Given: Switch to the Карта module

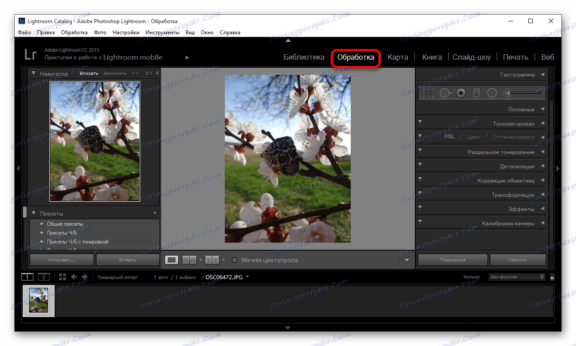Looking at the screenshot, I should pos(398,57).
